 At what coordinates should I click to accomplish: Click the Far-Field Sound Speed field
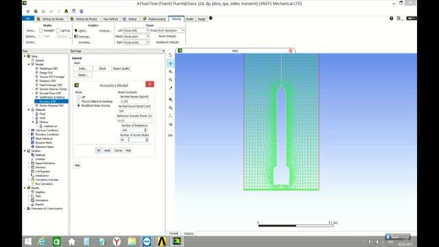point(134,111)
